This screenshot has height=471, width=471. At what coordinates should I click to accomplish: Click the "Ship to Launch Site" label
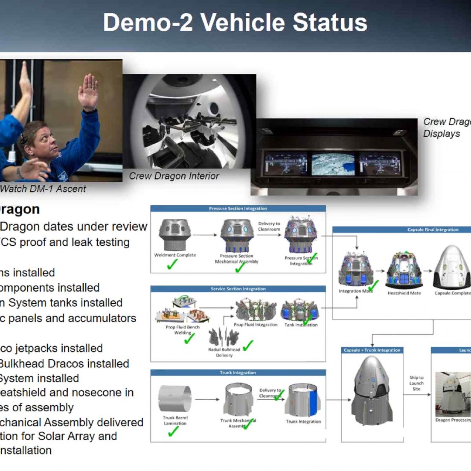point(416,383)
